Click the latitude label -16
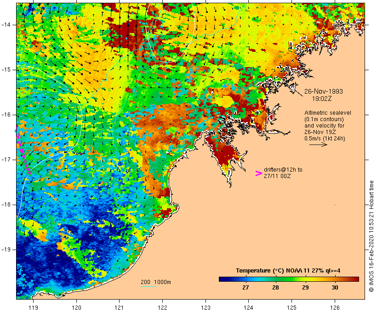Screen dimensions: 377x312 [6, 115]
